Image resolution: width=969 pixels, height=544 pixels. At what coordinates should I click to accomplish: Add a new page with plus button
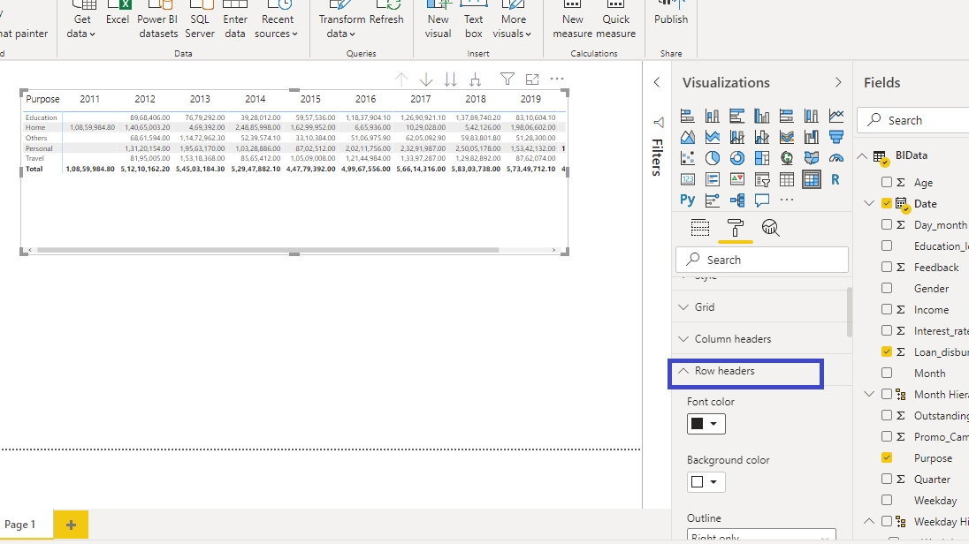71,525
